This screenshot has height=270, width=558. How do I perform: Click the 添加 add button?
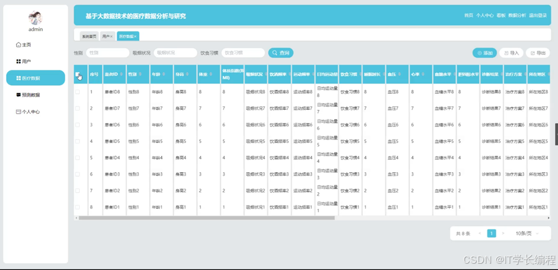tap(485, 53)
